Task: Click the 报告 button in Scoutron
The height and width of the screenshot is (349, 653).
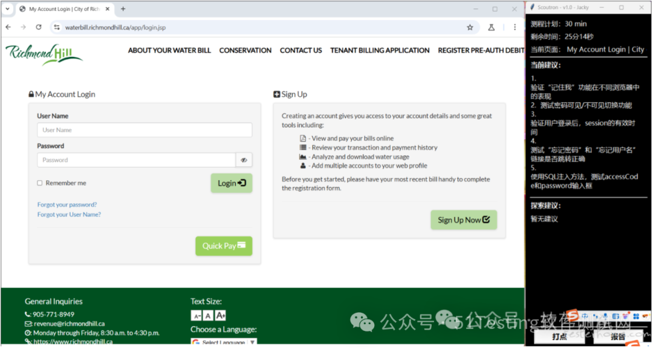Action: click(x=619, y=336)
